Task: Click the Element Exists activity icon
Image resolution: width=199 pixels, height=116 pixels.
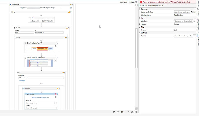Action: [x=25, y=58]
